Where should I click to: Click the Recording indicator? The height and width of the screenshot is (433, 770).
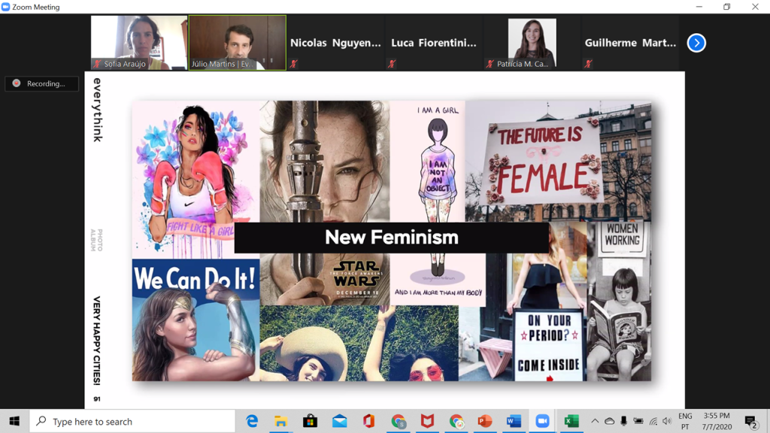click(x=41, y=83)
